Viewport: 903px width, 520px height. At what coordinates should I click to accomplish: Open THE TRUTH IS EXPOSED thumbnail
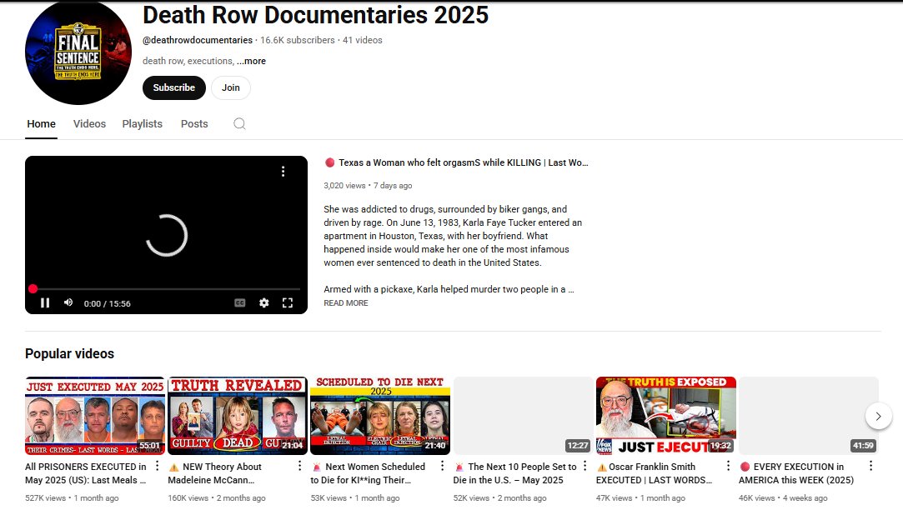pyautogui.click(x=665, y=416)
